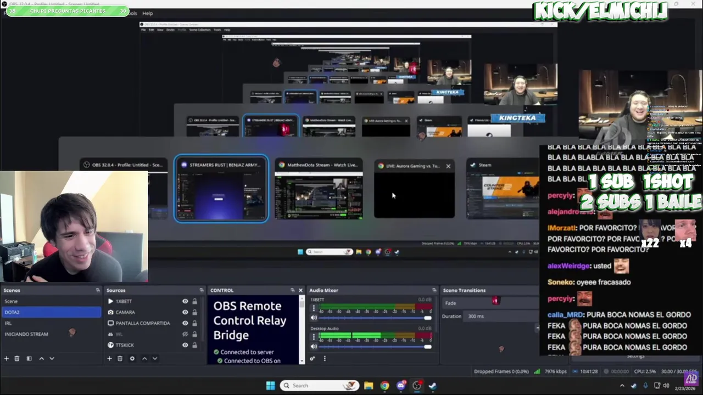
Task: Open Discord from taskbar
Action: pos(401,386)
